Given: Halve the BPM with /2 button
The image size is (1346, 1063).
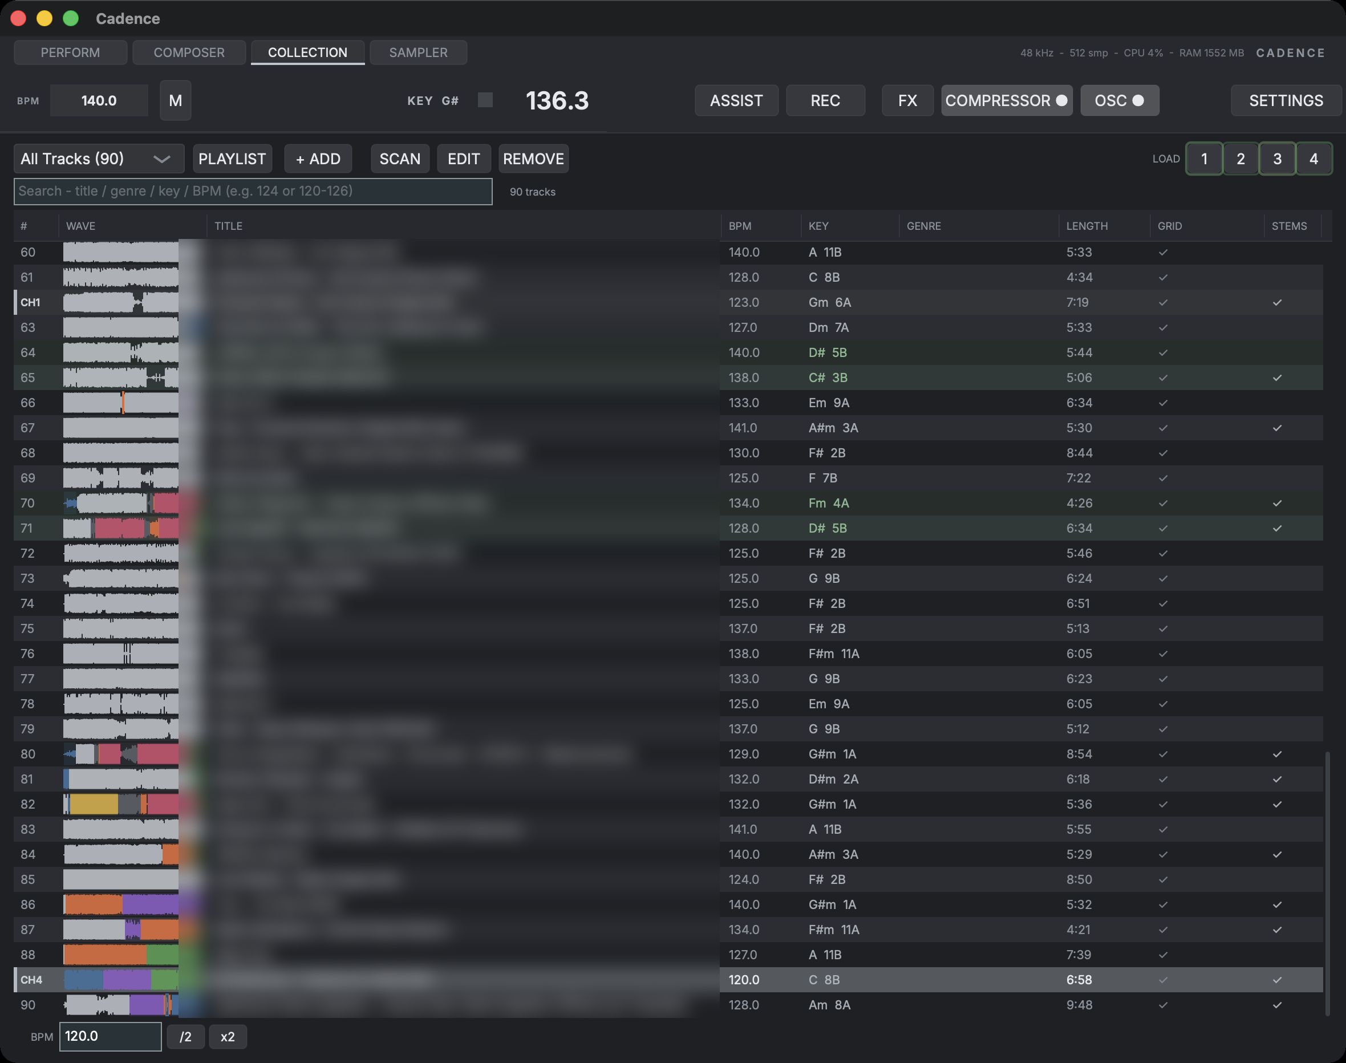Looking at the screenshot, I should point(185,1037).
